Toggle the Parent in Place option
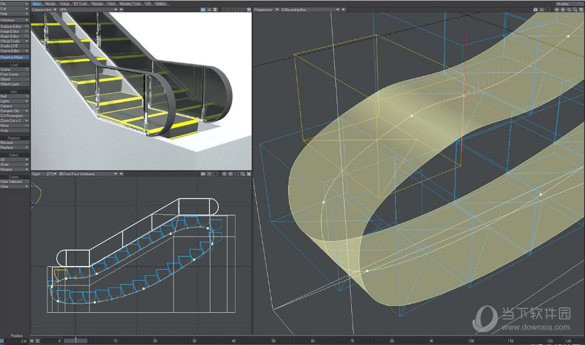The height and width of the screenshot is (345, 585). 15,57
